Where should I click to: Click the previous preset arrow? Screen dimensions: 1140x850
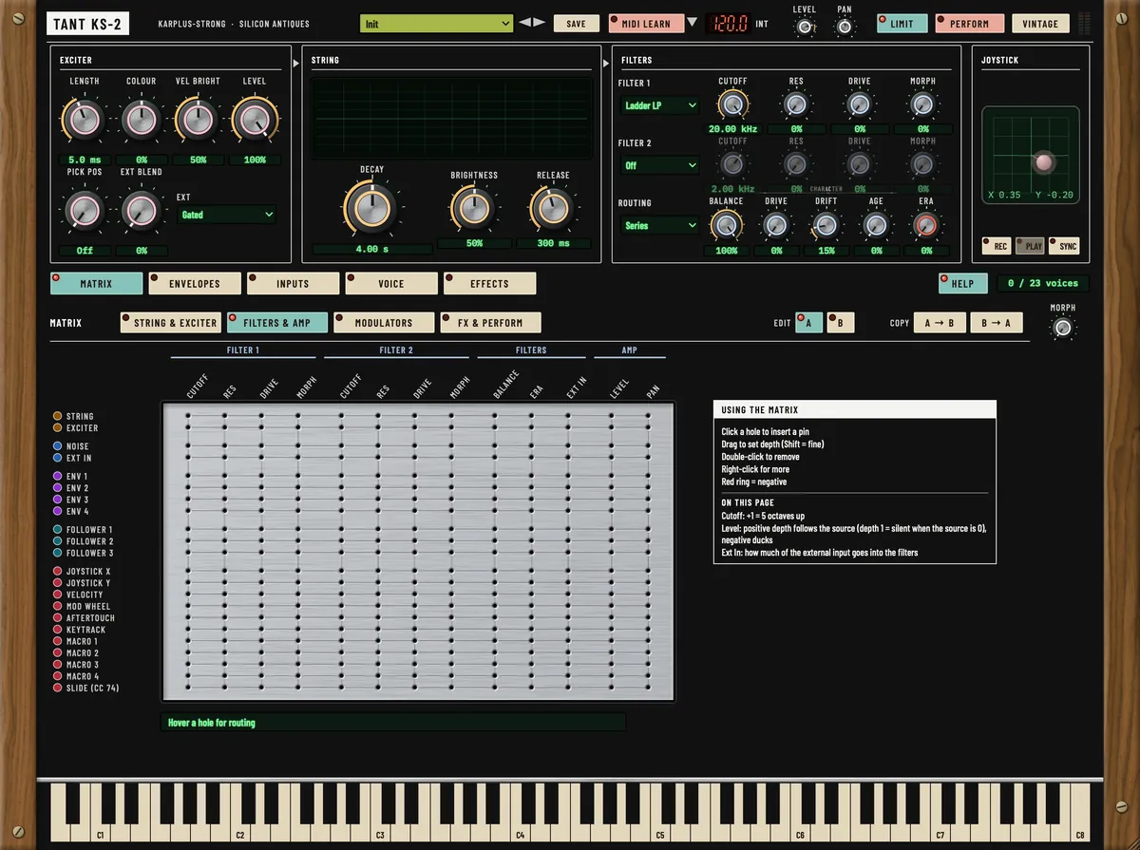point(524,23)
